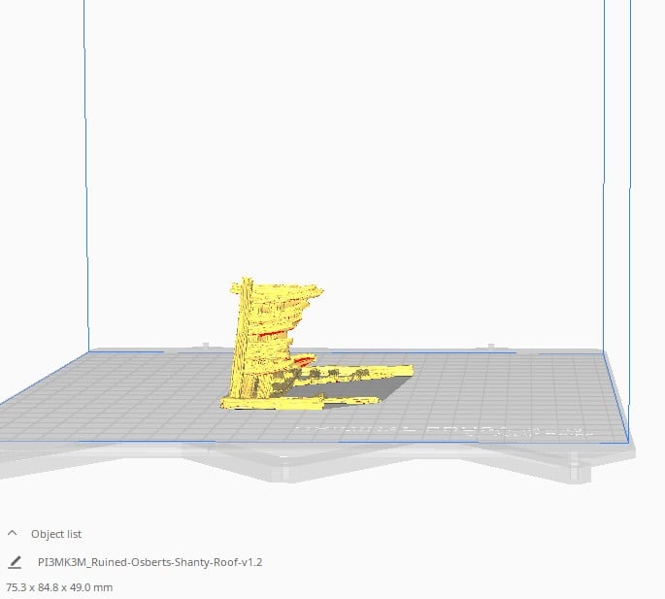The height and width of the screenshot is (599, 665).
Task: Click the 'Object list' header label
Action: [x=56, y=534]
